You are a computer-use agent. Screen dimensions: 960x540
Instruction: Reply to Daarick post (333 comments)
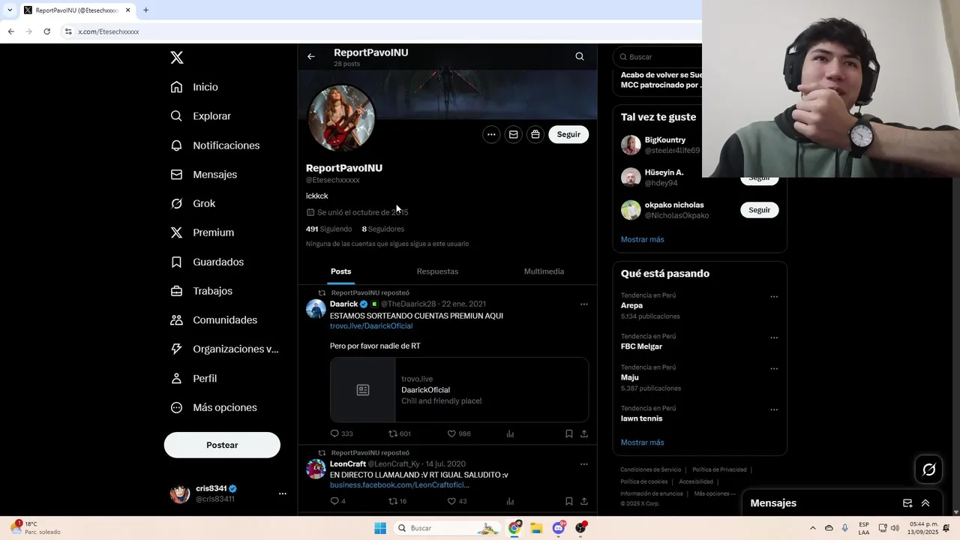point(341,433)
